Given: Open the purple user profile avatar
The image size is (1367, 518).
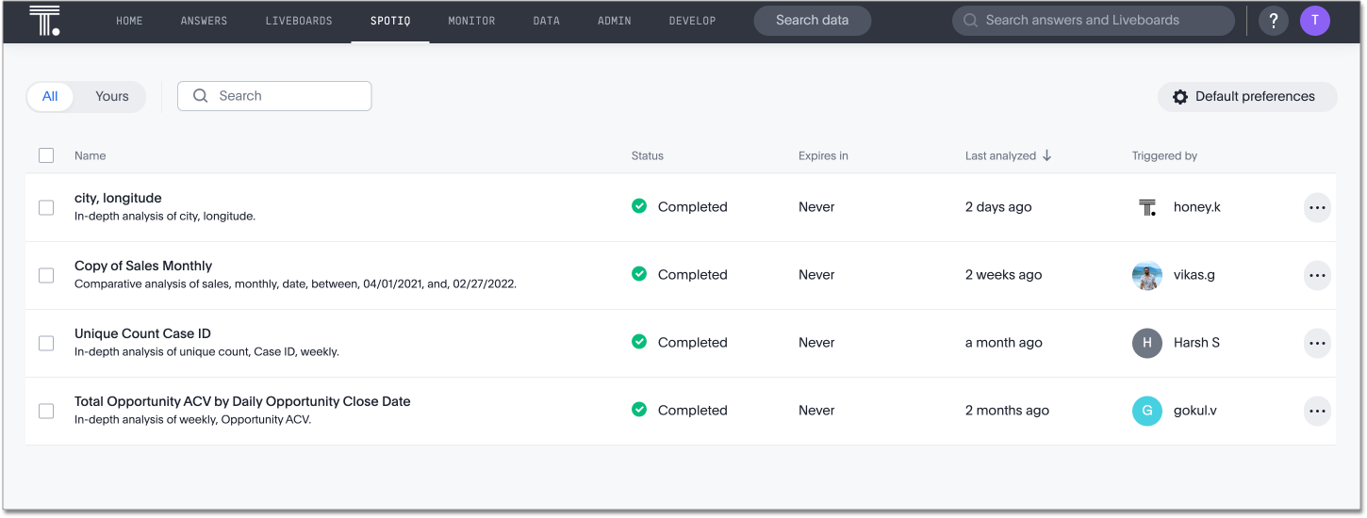Looking at the screenshot, I should coord(1314,21).
